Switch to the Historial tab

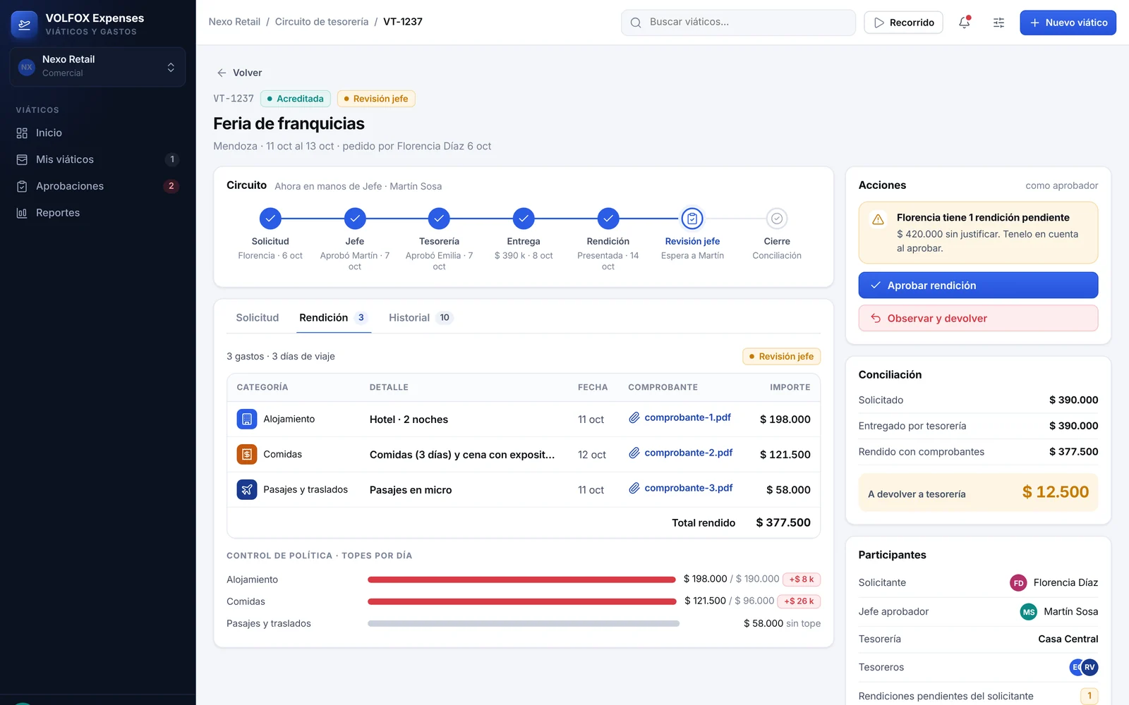[421, 318]
